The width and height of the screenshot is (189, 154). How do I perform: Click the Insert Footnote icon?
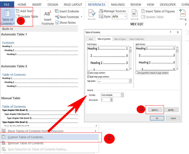tap(48, 14)
